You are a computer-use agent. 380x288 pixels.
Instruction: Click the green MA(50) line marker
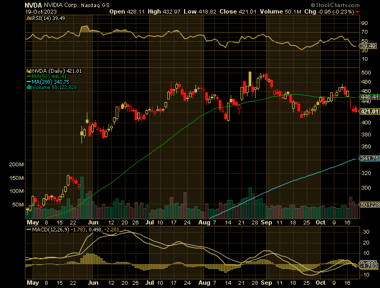click(x=29, y=77)
